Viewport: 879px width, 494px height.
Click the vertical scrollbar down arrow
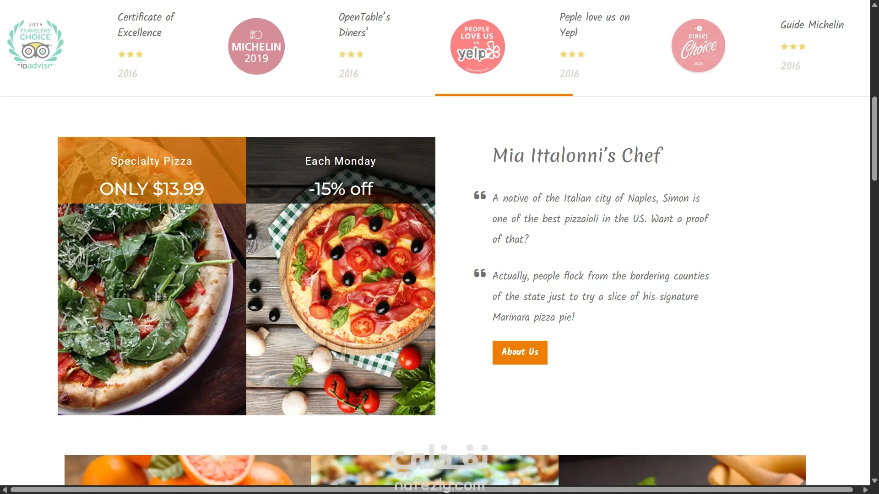(874, 481)
